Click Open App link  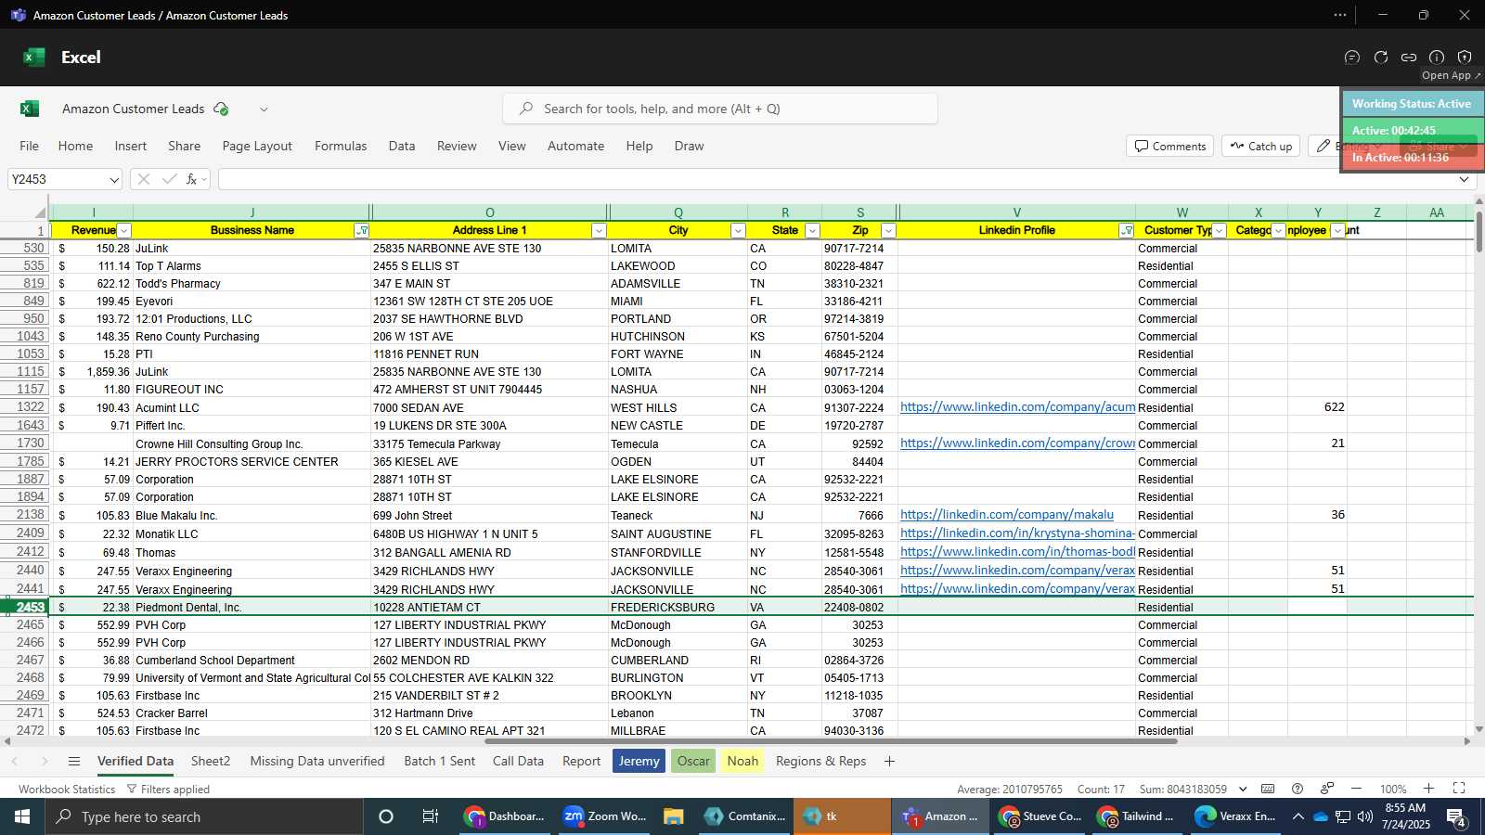pos(1451,75)
